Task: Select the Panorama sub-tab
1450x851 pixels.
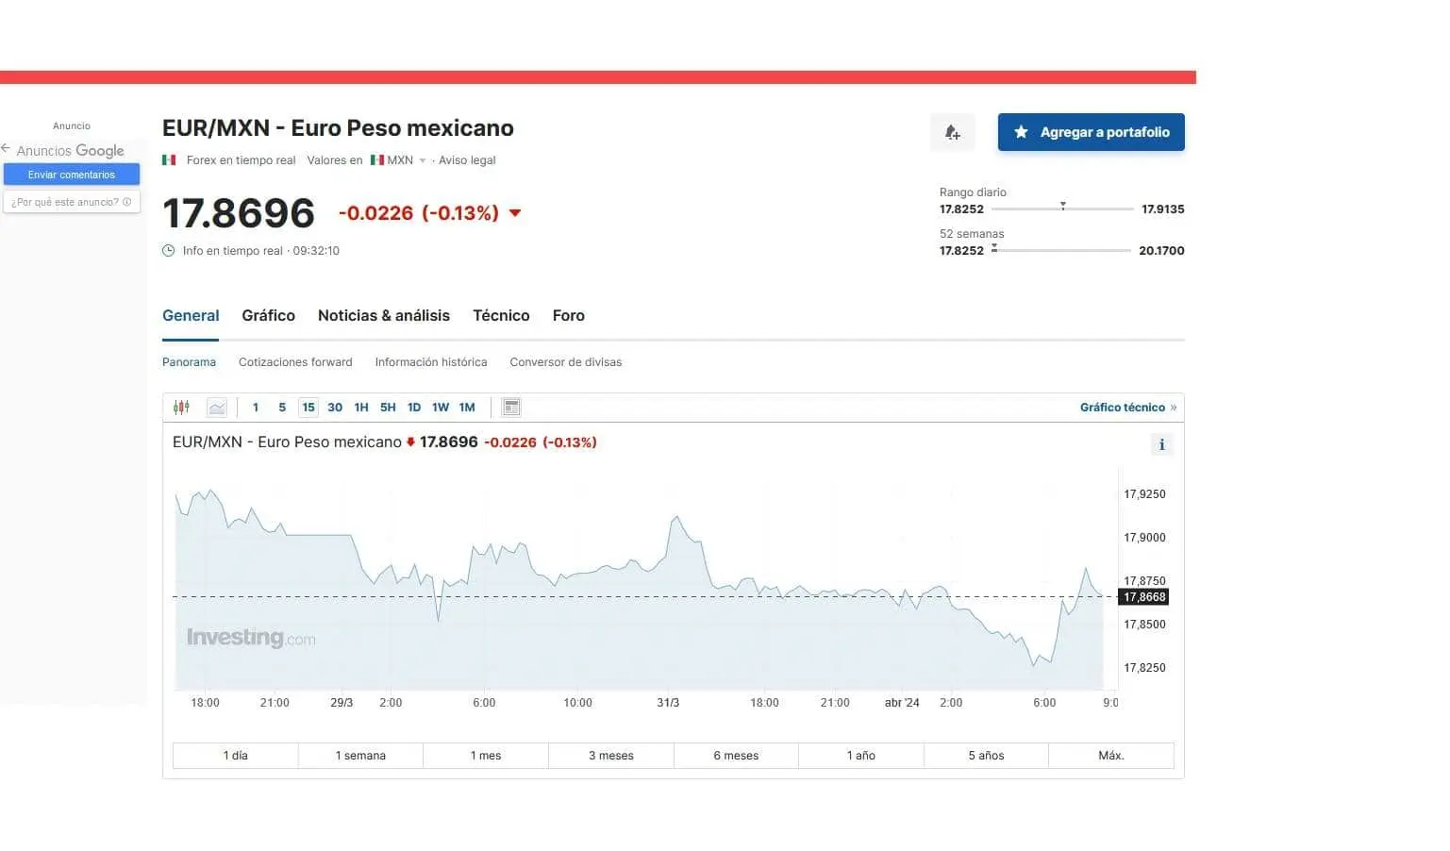Action: click(x=189, y=362)
